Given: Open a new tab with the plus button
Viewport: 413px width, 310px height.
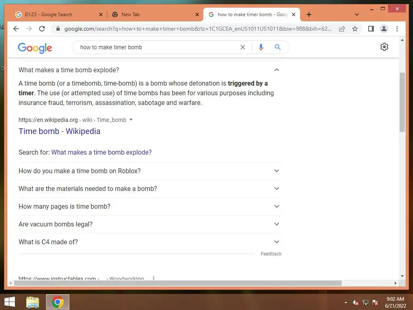Looking at the screenshot, I should coord(309,15).
